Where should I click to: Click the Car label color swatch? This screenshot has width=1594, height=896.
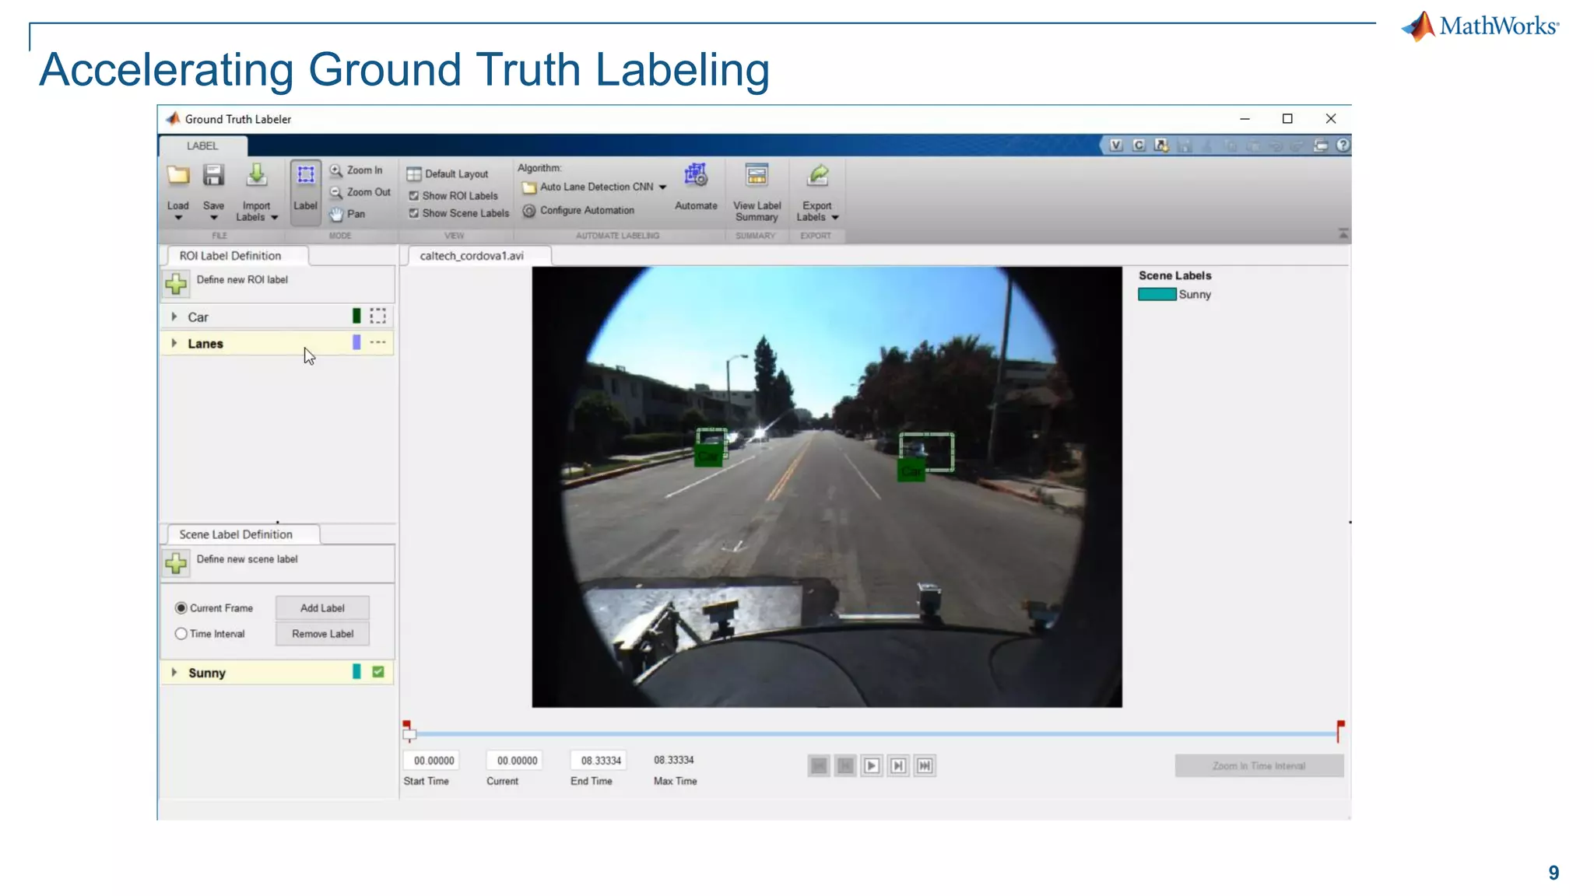(x=356, y=316)
